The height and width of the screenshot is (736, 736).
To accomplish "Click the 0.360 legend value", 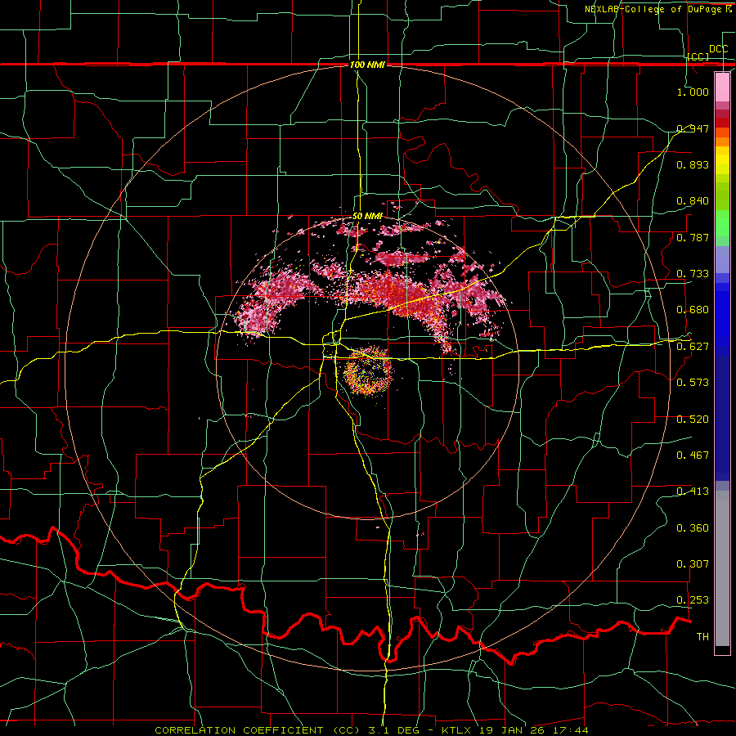I will tap(693, 528).
